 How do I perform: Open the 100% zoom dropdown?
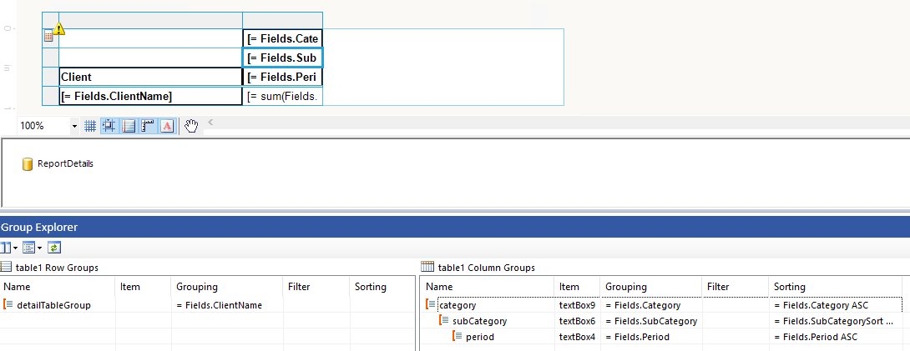click(x=74, y=126)
